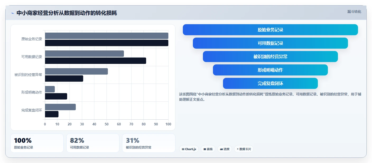Click the gray bar for 被识别的经营异常
Screen dimensions: 372x163
76,71
